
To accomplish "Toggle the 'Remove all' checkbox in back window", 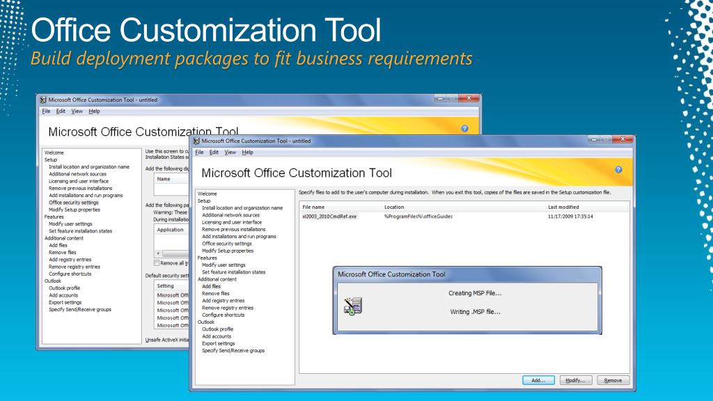I will [x=157, y=262].
